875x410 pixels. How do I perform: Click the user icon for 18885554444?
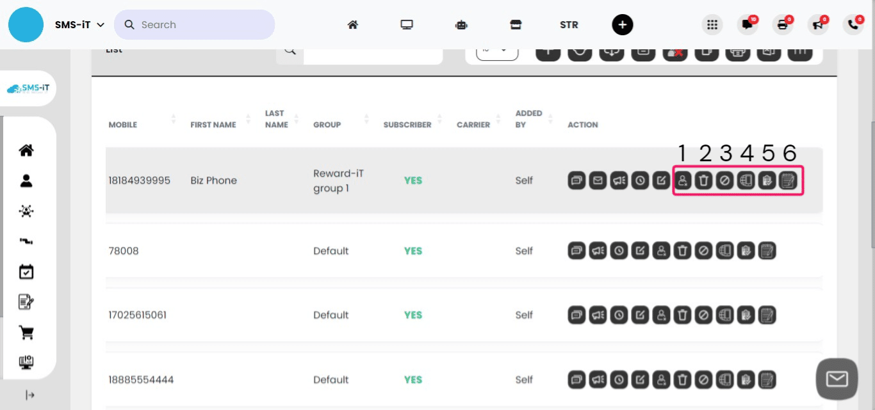(x=661, y=380)
